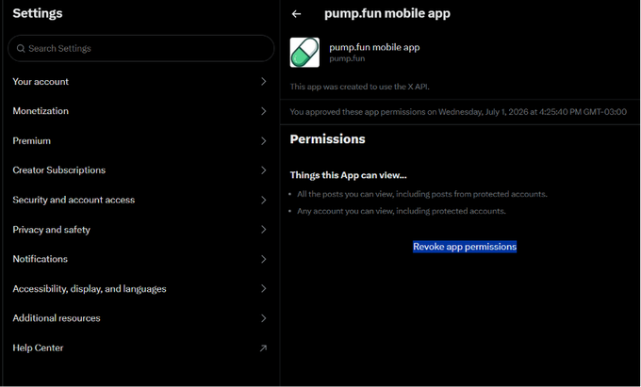Click the Permissions heading
Screen dimensions: 641x387
pos(327,139)
